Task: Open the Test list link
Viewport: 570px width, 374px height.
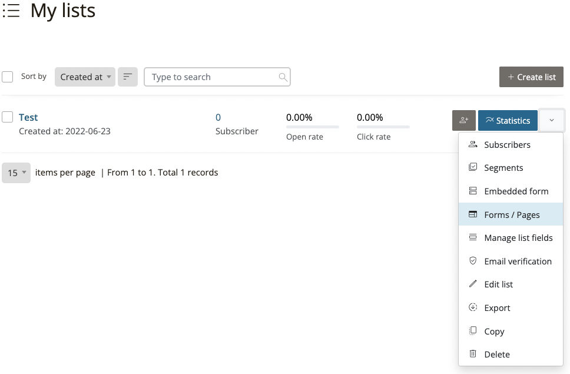Action: click(x=28, y=117)
